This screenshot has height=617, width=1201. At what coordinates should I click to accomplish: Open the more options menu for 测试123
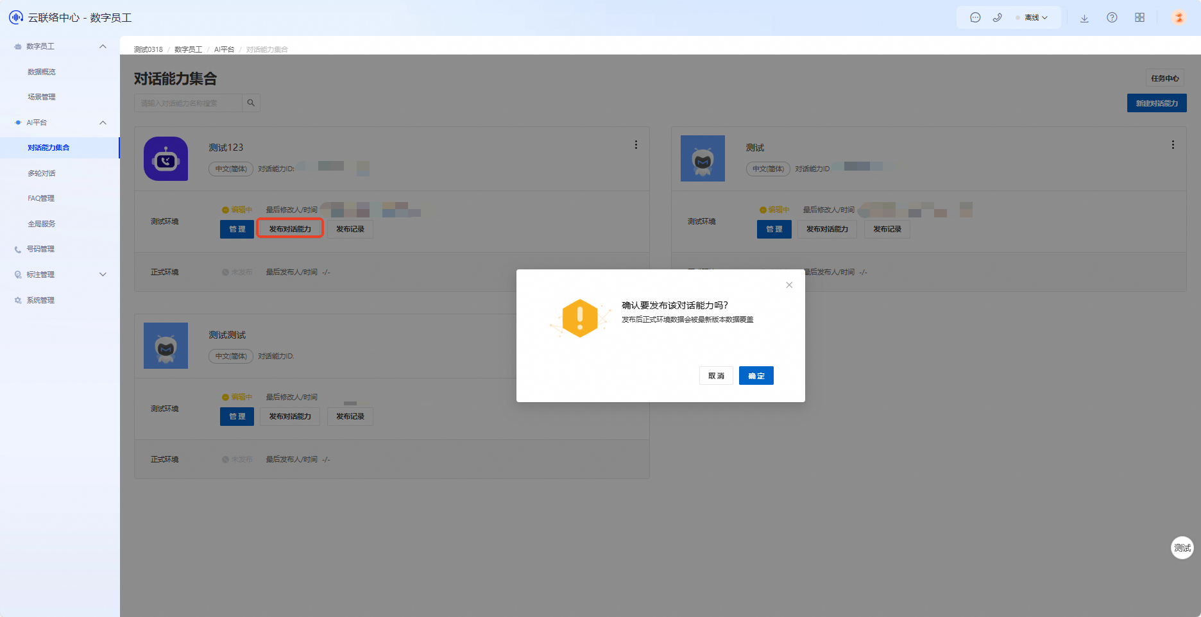pos(636,145)
